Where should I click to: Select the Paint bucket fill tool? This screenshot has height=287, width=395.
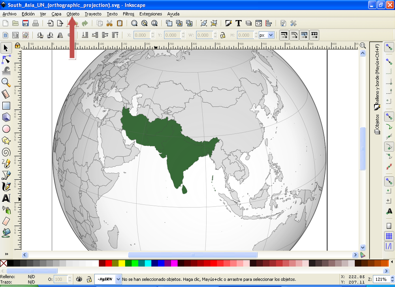click(x=6, y=233)
